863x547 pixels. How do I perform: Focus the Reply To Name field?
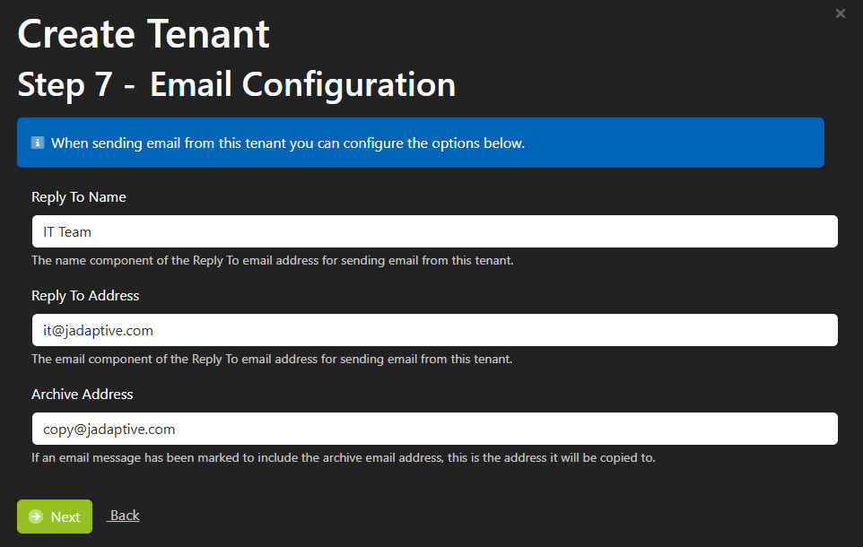[x=435, y=231]
